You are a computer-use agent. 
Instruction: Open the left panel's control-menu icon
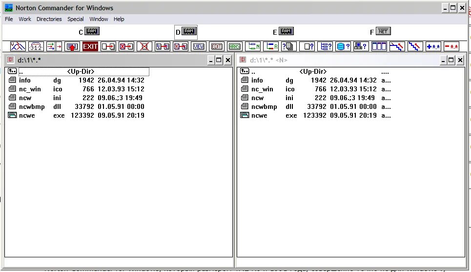[11, 60]
